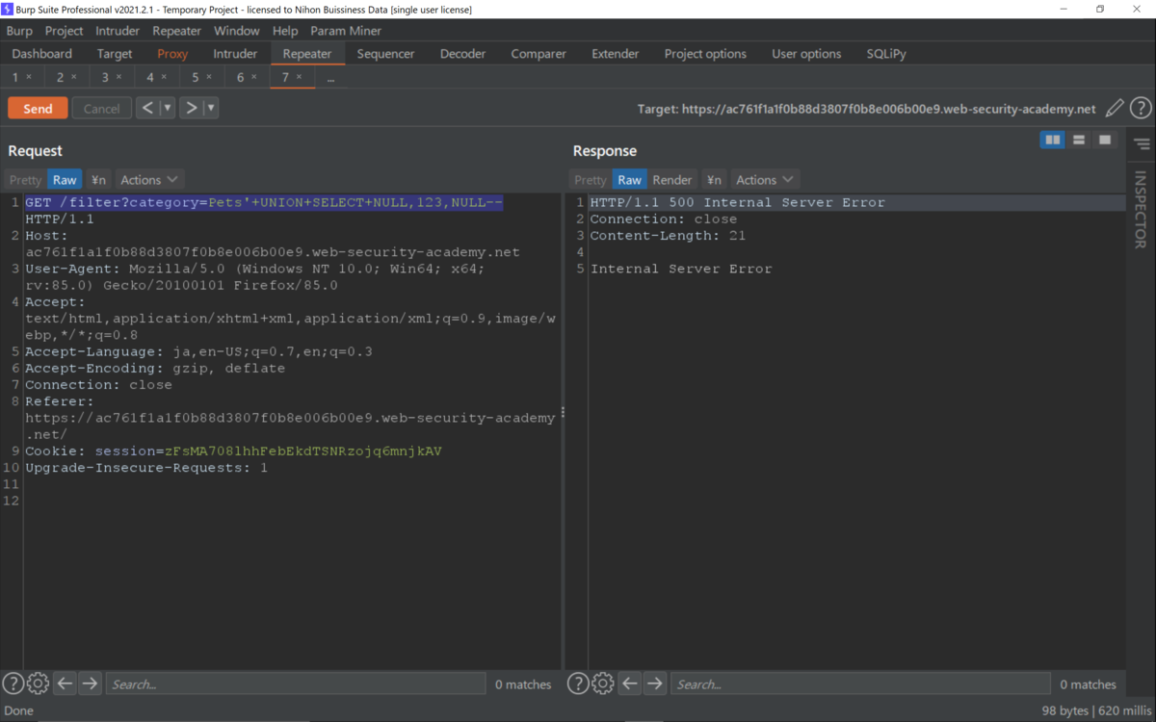The height and width of the screenshot is (722, 1156).
Task: Open response search settings gear
Action: [x=602, y=683]
